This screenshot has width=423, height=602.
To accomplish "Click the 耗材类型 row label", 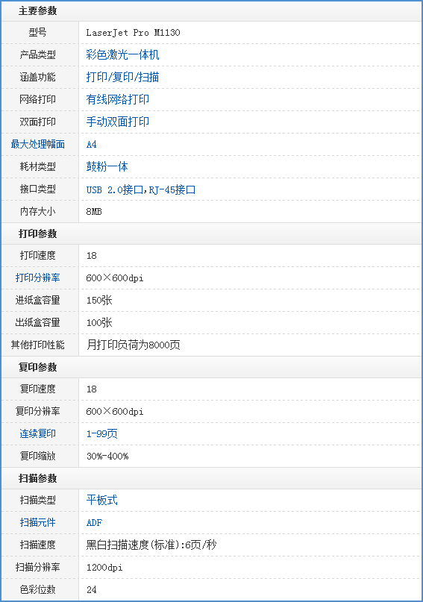I will (37, 166).
